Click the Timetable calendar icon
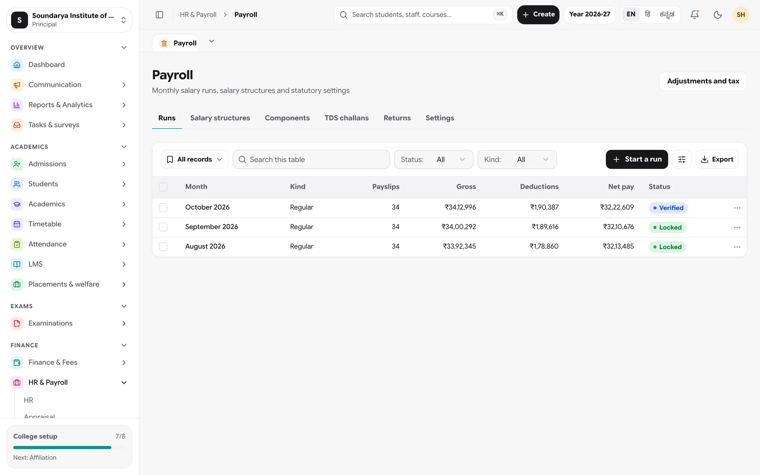The image size is (760, 475). pyautogui.click(x=17, y=224)
